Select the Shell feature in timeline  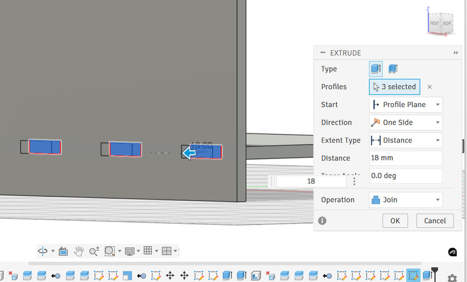coord(256,276)
